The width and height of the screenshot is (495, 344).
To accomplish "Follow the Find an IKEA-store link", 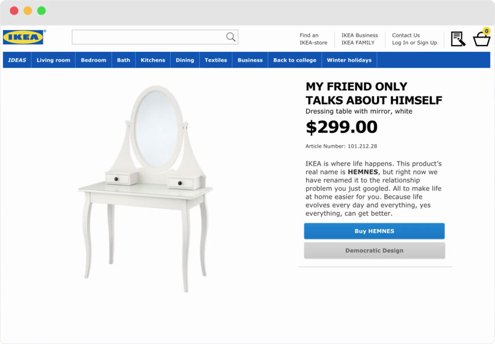I will click(313, 39).
